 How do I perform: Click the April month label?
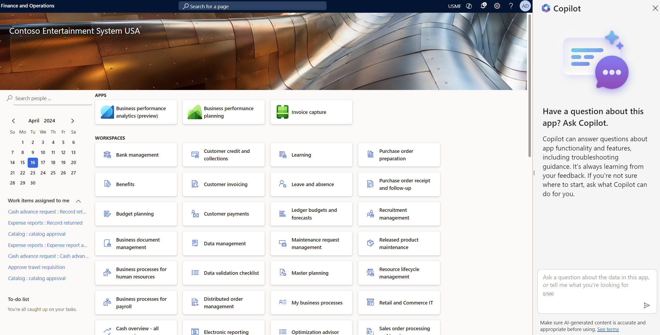[34, 121]
